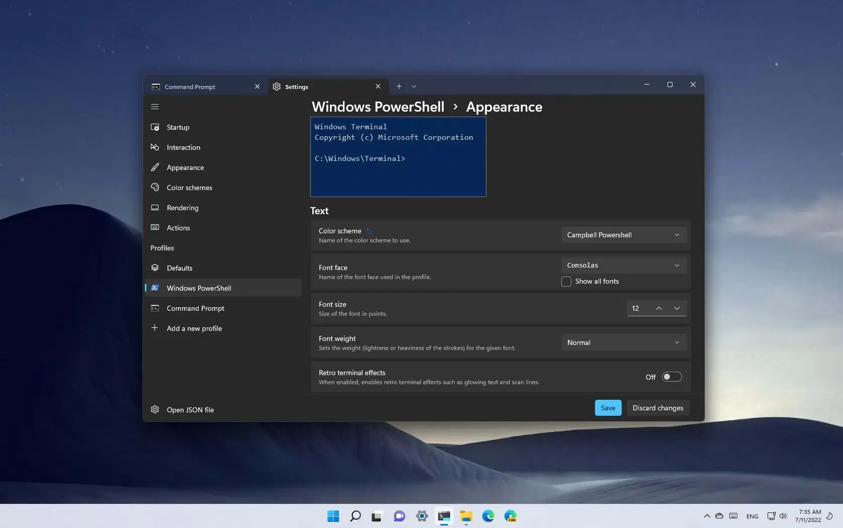The width and height of the screenshot is (843, 528).
Task: Add a new profile
Action: [x=194, y=328]
